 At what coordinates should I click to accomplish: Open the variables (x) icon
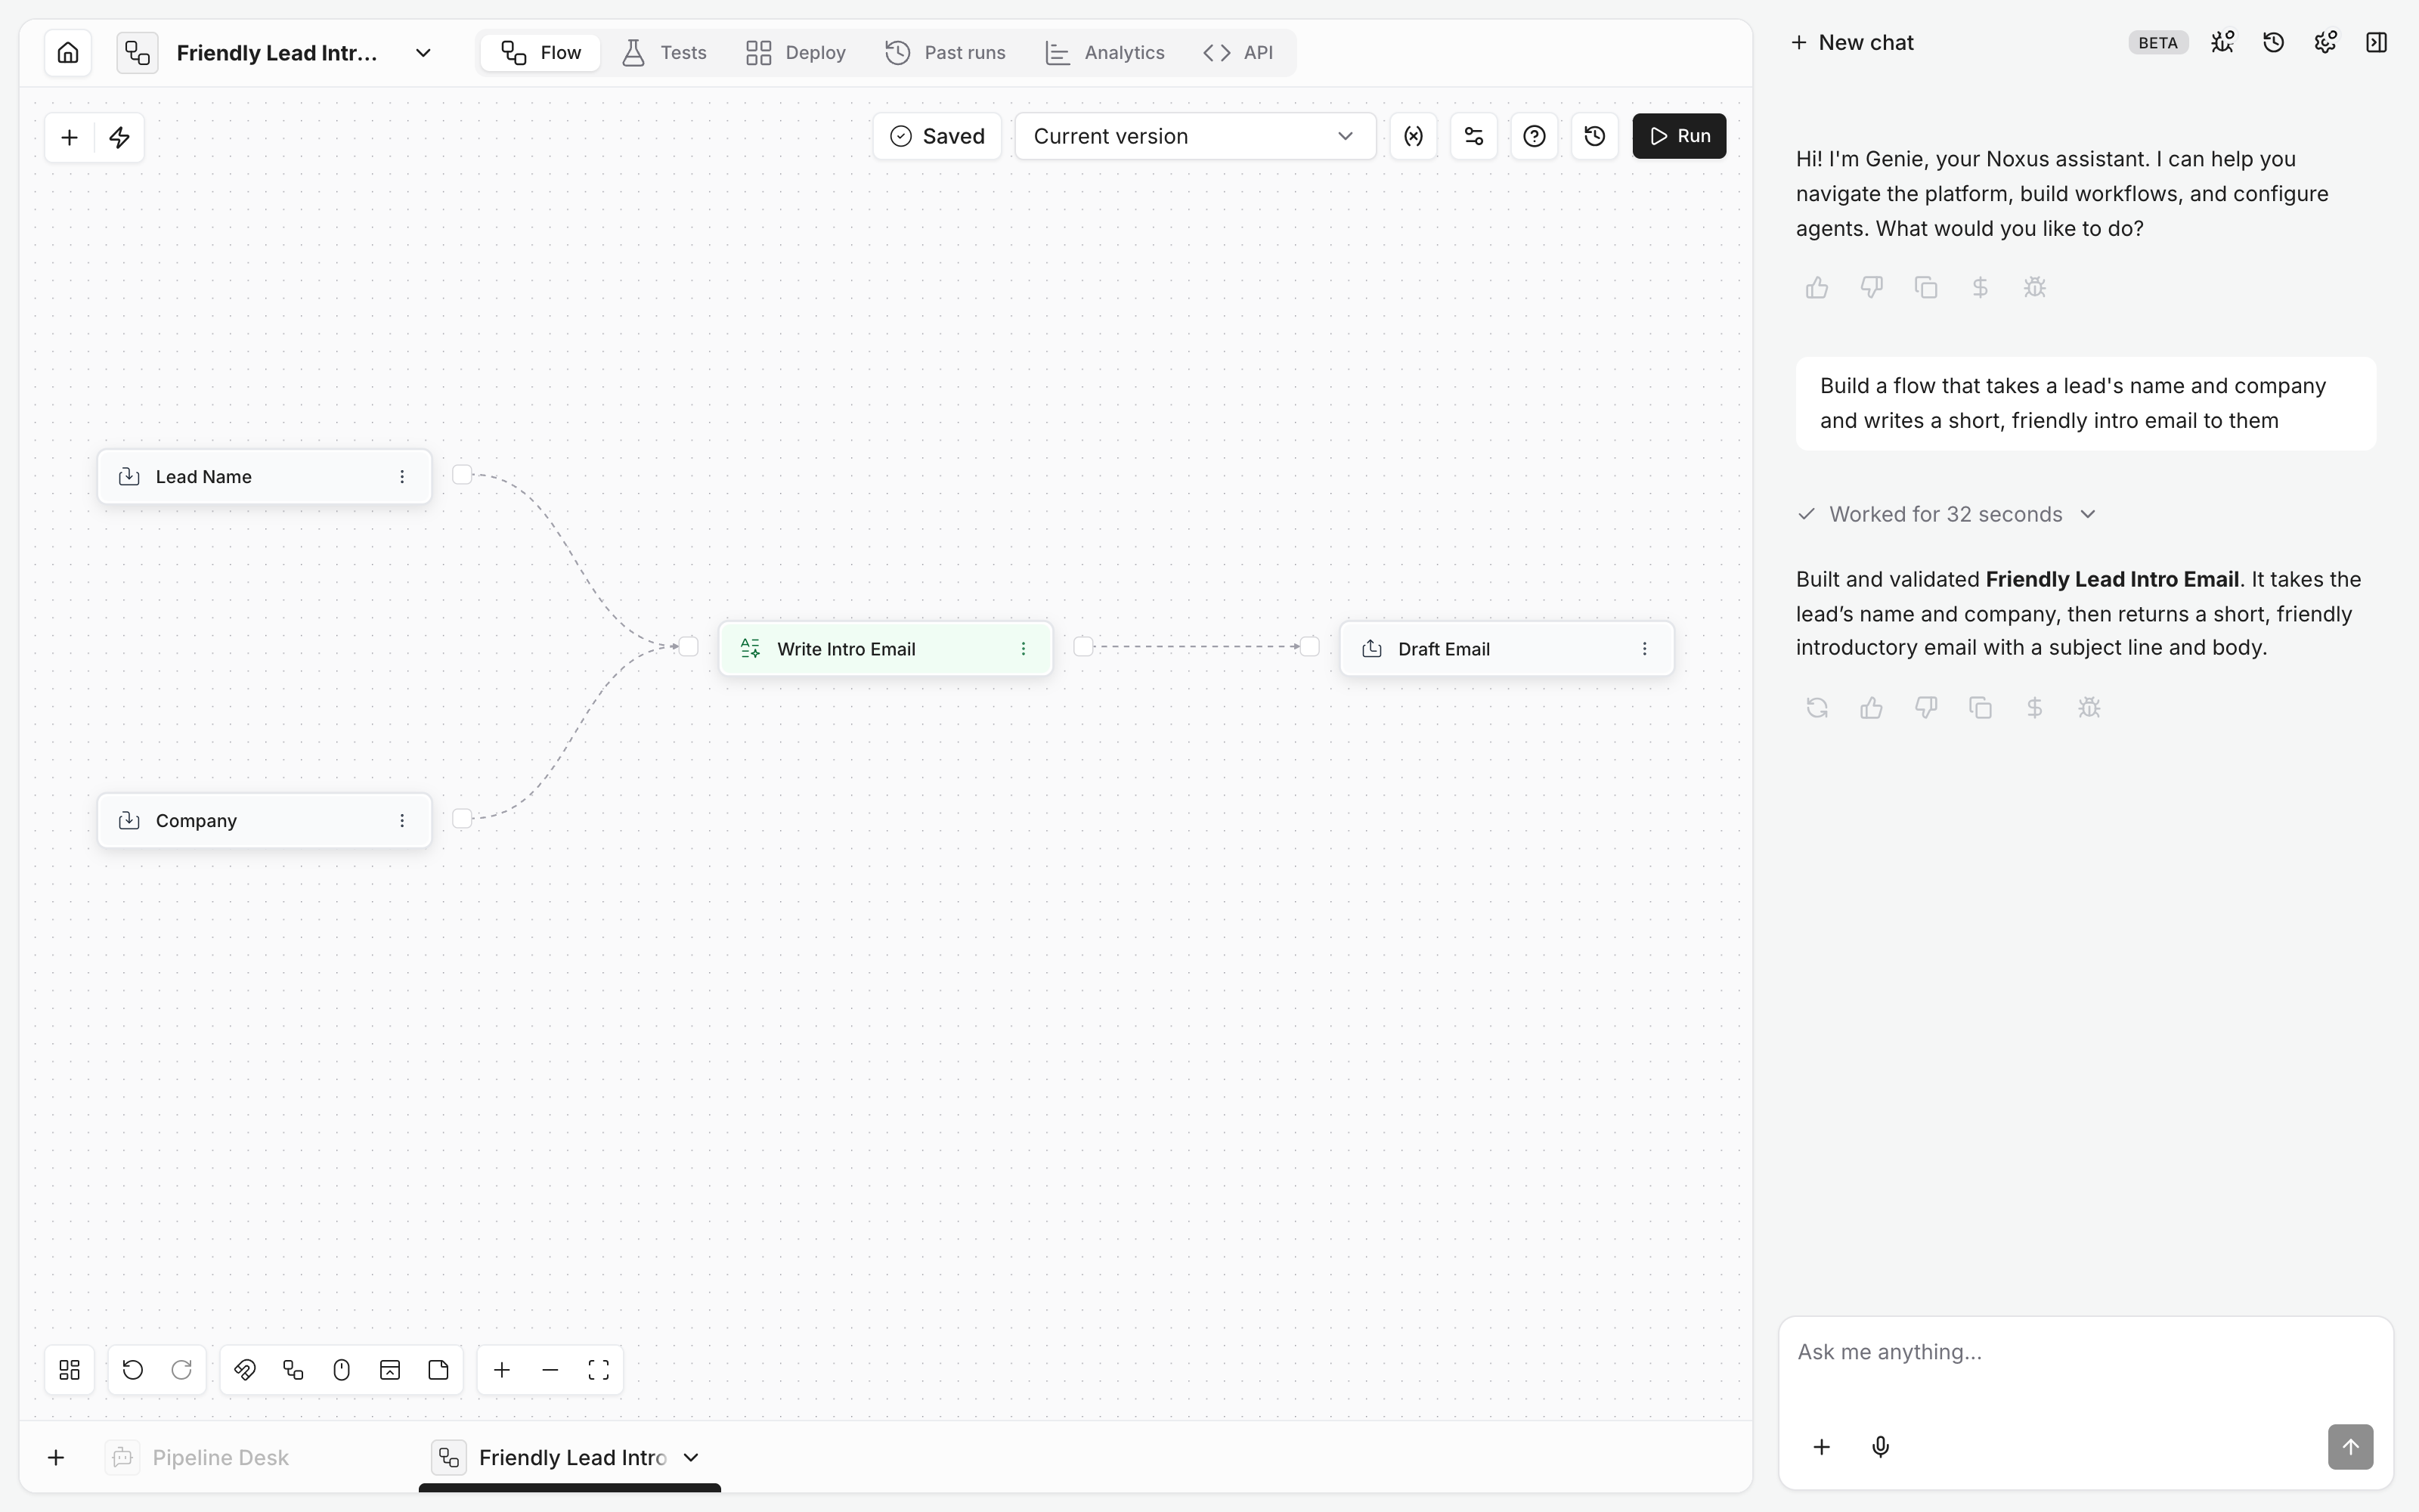click(1414, 136)
